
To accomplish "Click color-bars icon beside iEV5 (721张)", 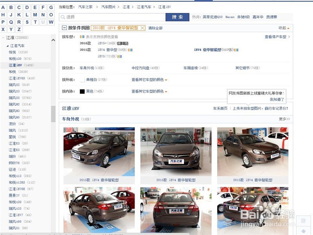I will pyautogui.click(x=120, y=56).
